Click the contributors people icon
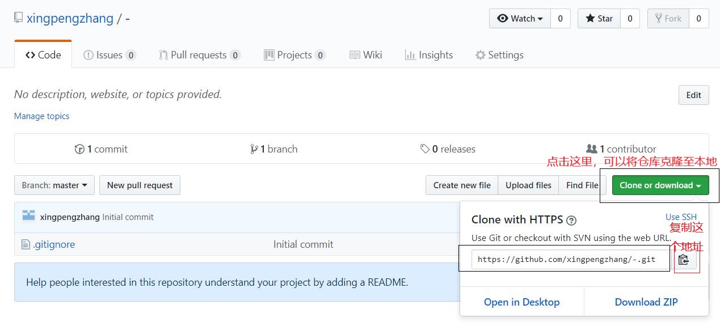The image size is (720, 326). click(591, 149)
